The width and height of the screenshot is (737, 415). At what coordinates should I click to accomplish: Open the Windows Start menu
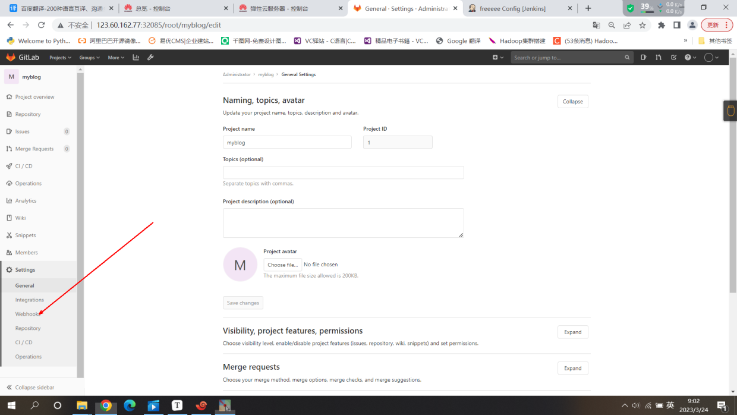[11, 405]
